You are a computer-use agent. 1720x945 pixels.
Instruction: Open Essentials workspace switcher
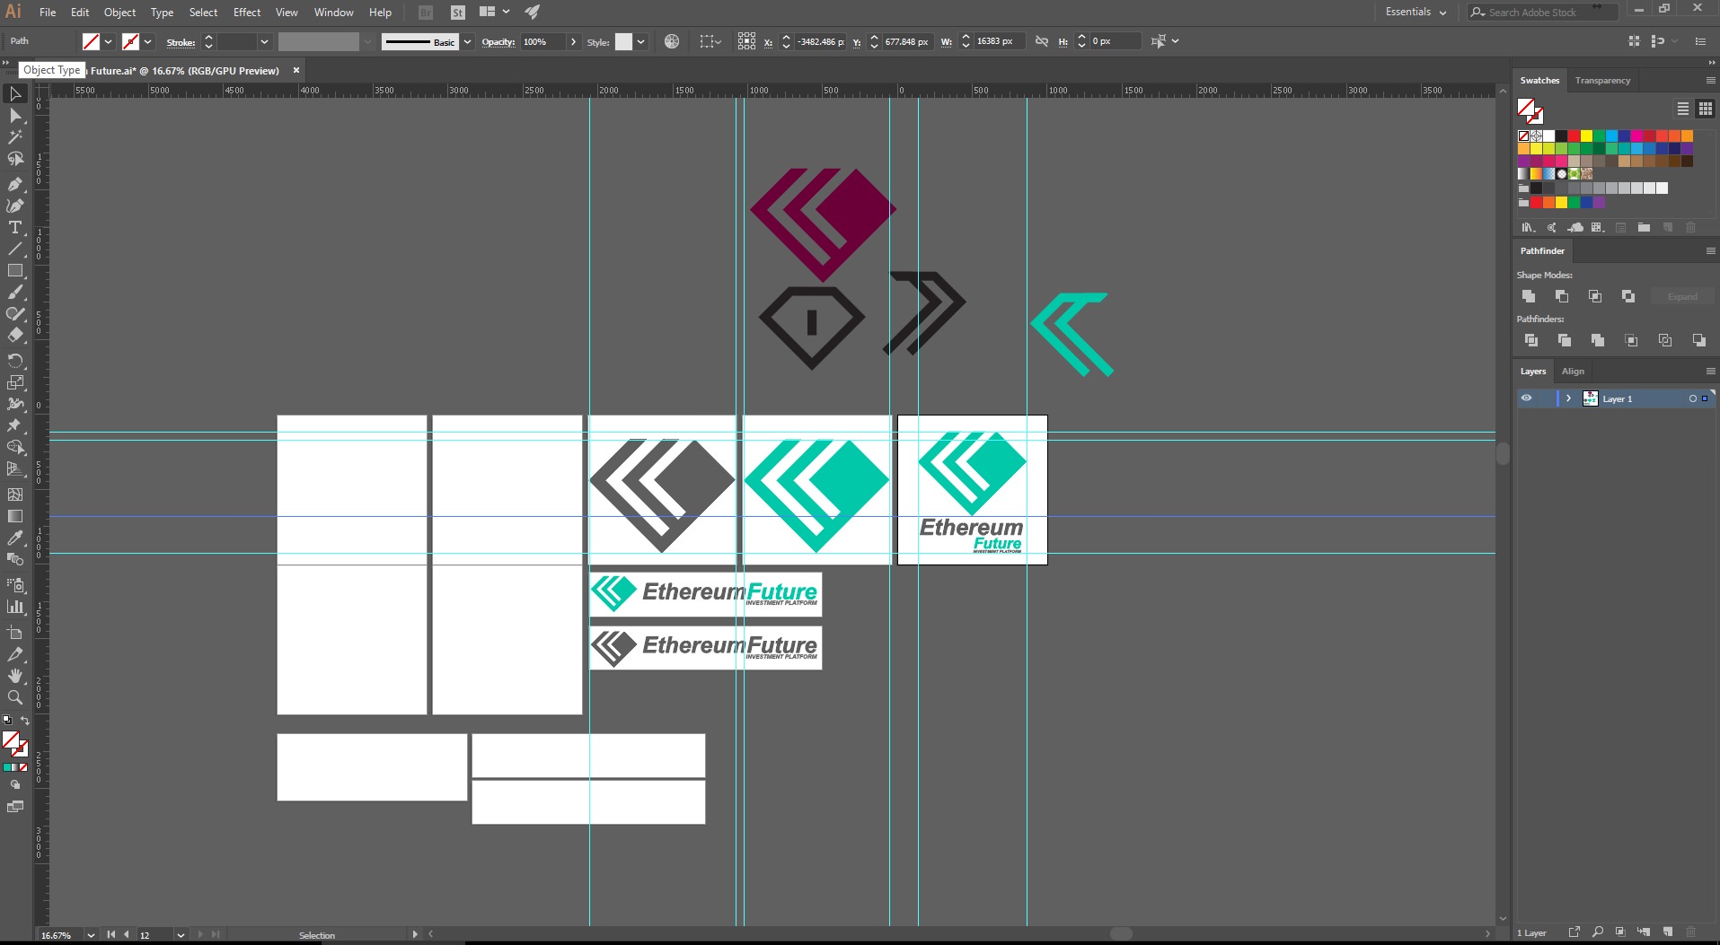1416,12
